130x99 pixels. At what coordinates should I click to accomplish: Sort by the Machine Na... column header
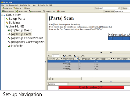(70, 59)
